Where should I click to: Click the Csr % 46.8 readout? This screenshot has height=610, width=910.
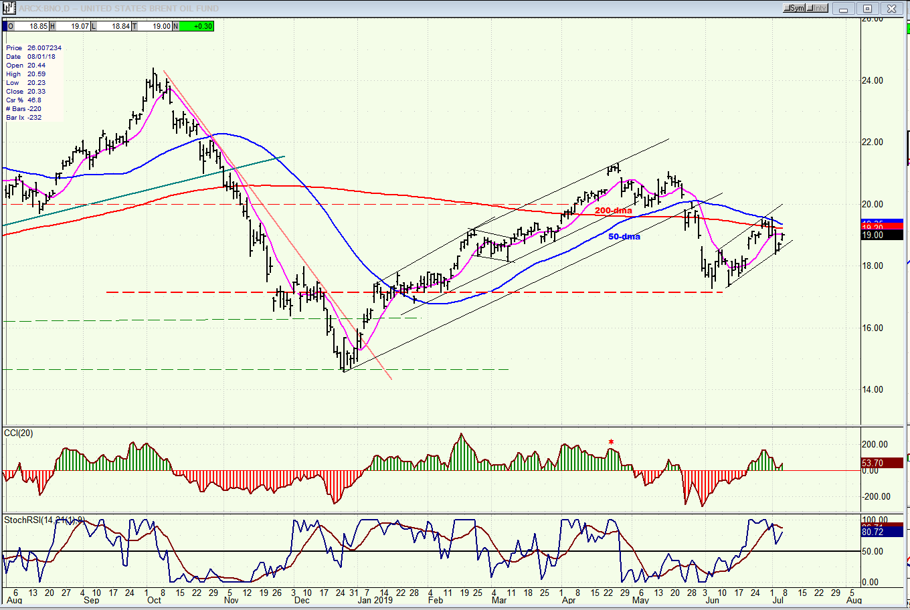(x=23, y=100)
